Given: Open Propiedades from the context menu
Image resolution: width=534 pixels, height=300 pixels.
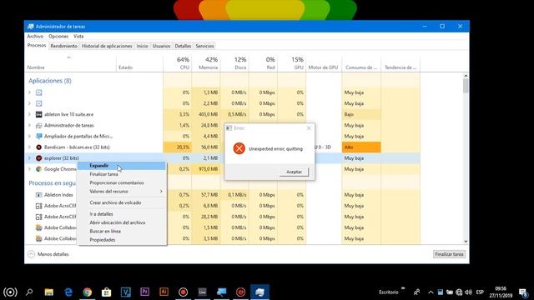Looking at the screenshot, I should pos(122,240).
